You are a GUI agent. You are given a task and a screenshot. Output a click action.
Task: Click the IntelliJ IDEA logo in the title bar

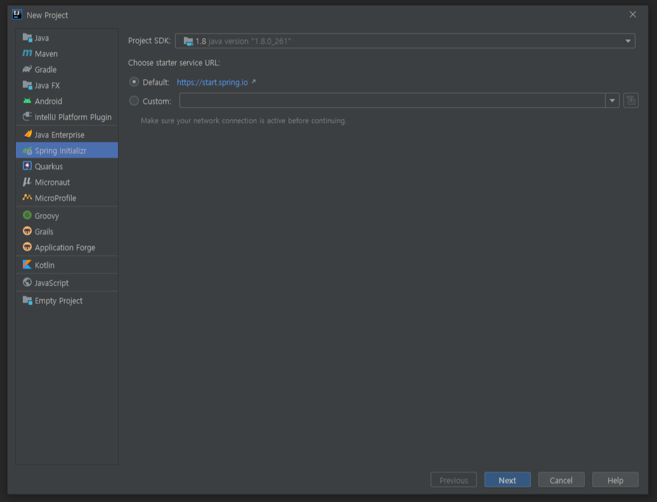[x=16, y=15]
